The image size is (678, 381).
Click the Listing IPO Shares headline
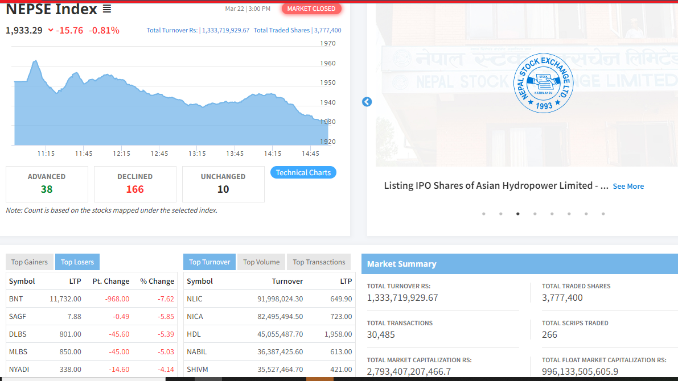pyautogui.click(x=496, y=186)
